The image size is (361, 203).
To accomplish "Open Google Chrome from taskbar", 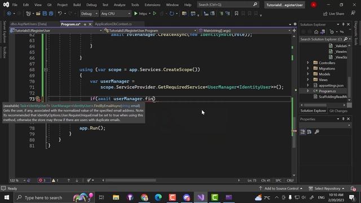I will pyautogui.click(x=144, y=197).
